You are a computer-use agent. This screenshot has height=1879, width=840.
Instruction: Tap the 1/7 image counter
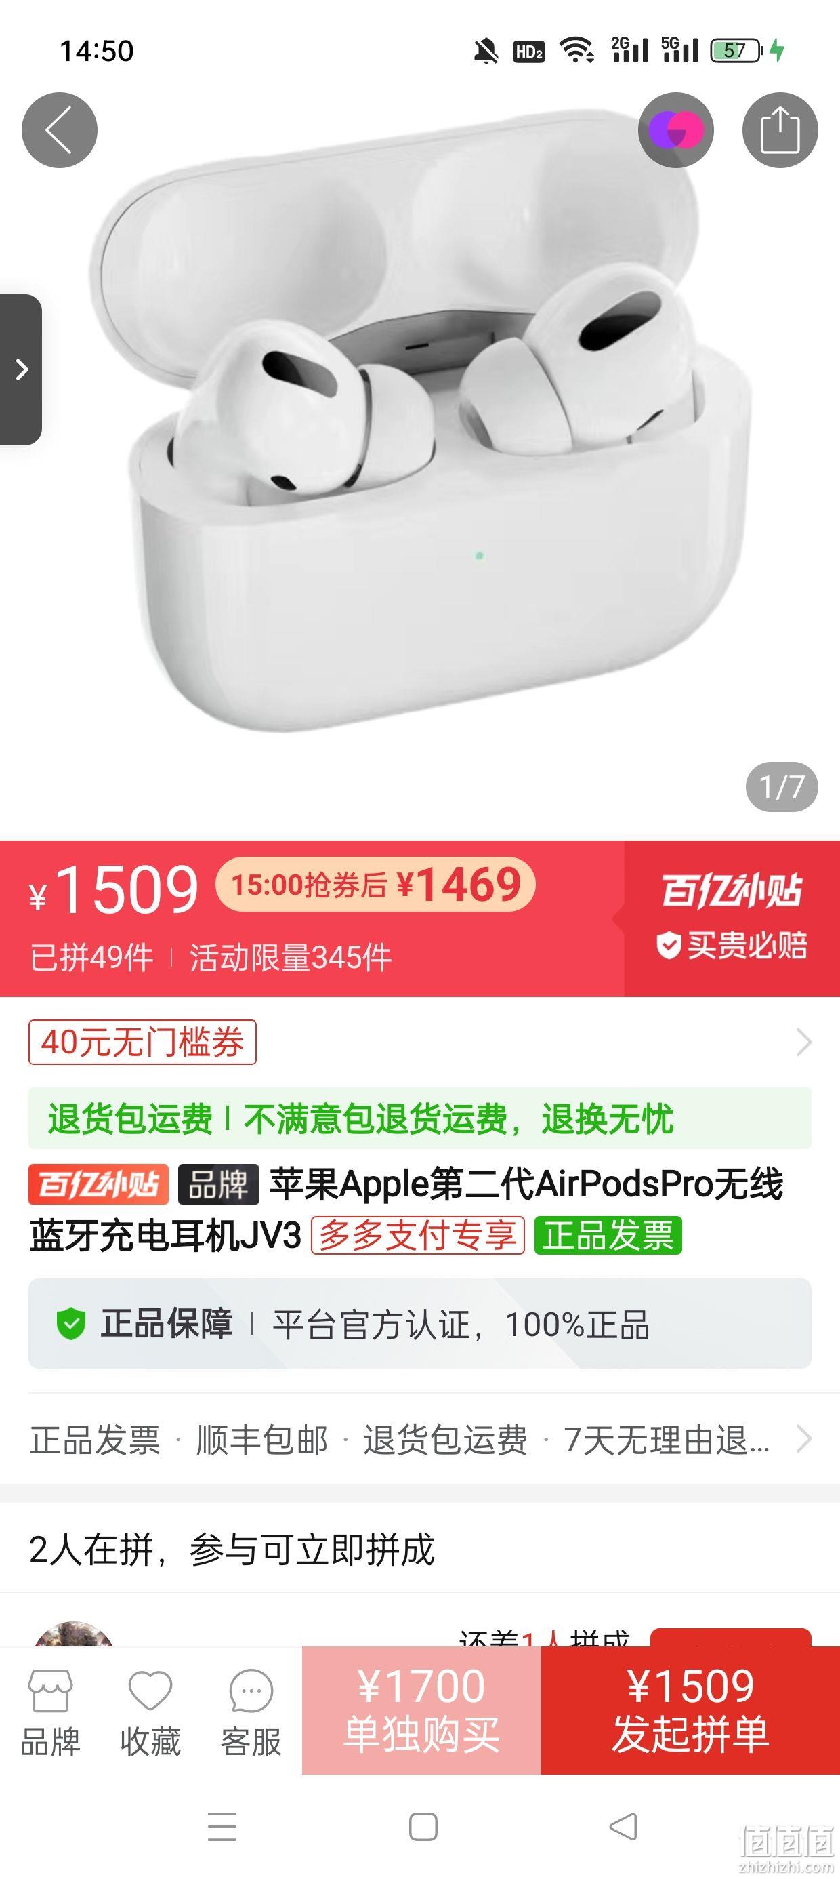(782, 787)
